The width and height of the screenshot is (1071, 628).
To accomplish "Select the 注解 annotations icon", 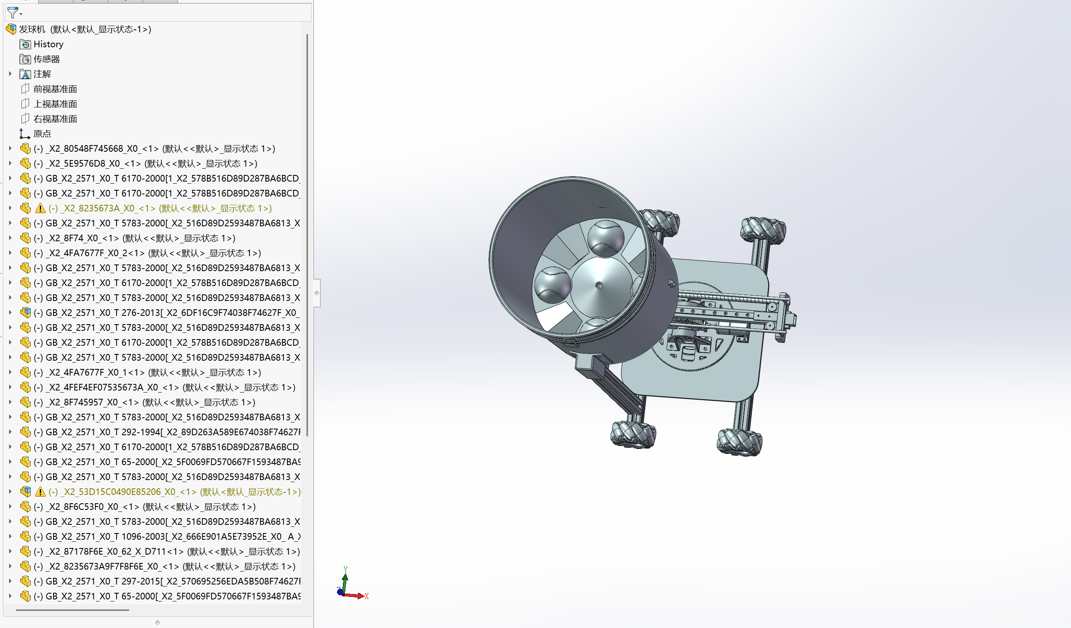I will 25,74.
